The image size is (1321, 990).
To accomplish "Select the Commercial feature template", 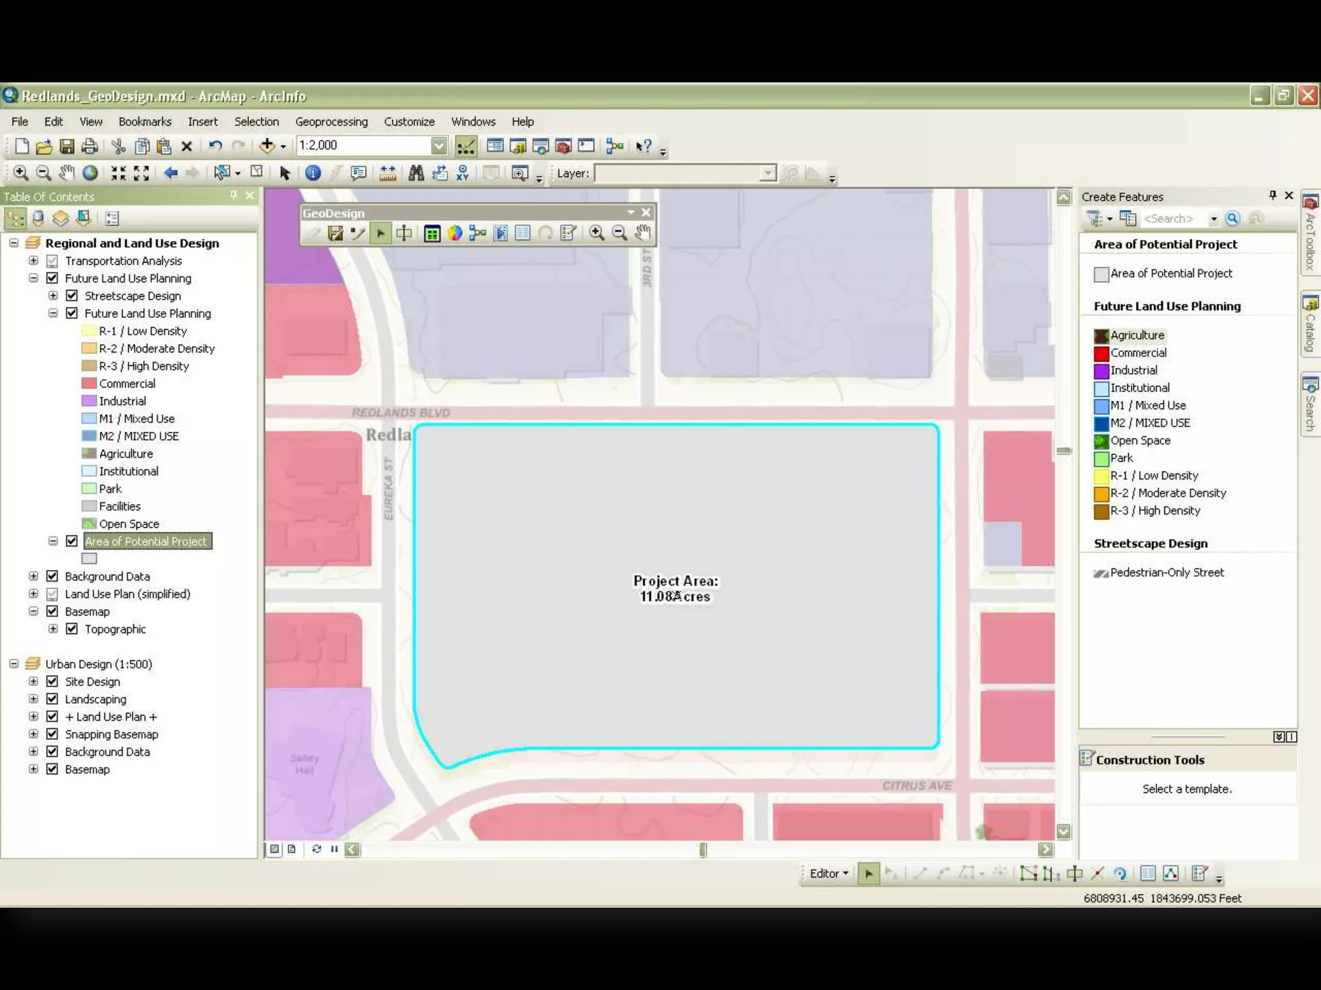I will [1138, 353].
